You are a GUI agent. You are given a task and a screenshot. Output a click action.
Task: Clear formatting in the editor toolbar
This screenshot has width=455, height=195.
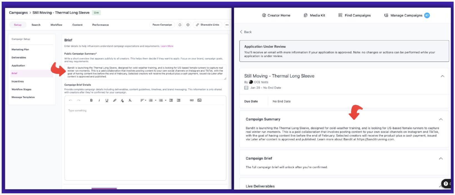tap(130, 100)
